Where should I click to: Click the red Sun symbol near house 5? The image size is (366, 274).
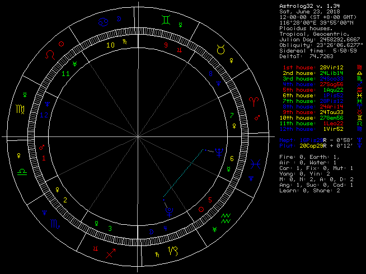point(201,209)
